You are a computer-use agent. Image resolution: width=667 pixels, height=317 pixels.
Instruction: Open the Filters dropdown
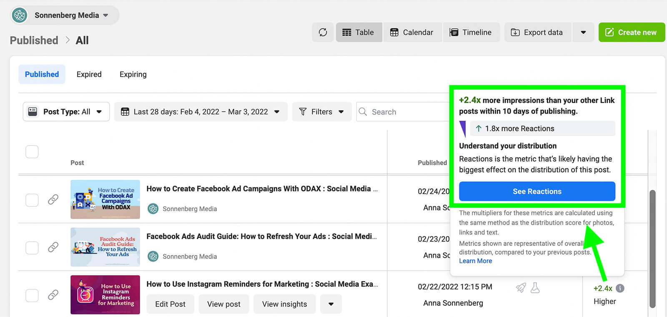(321, 112)
